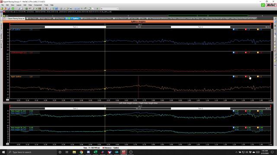The width and height of the screenshot is (277, 155).
Task: Open the Add menu
Action: coord(25,5)
